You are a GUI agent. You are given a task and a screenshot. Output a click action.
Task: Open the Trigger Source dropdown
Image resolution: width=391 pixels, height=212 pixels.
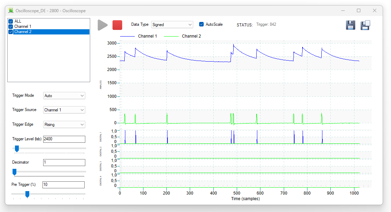point(64,110)
